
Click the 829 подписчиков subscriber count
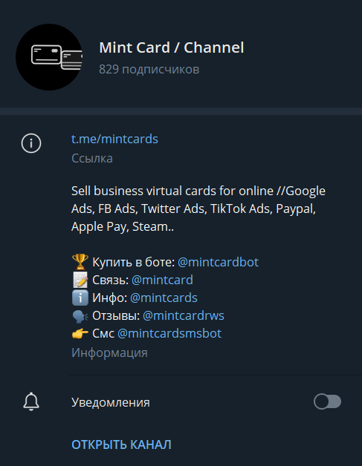pos(149,69)
